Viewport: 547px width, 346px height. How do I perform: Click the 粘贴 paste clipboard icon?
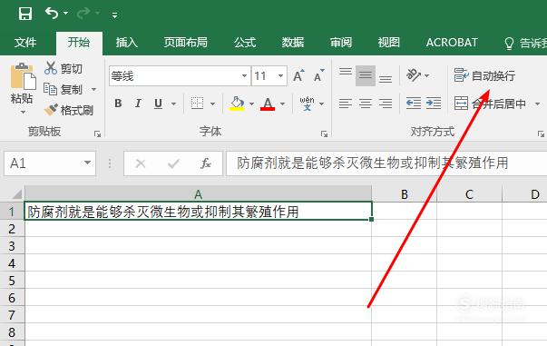pyautogui.click(x=23, y=76)
